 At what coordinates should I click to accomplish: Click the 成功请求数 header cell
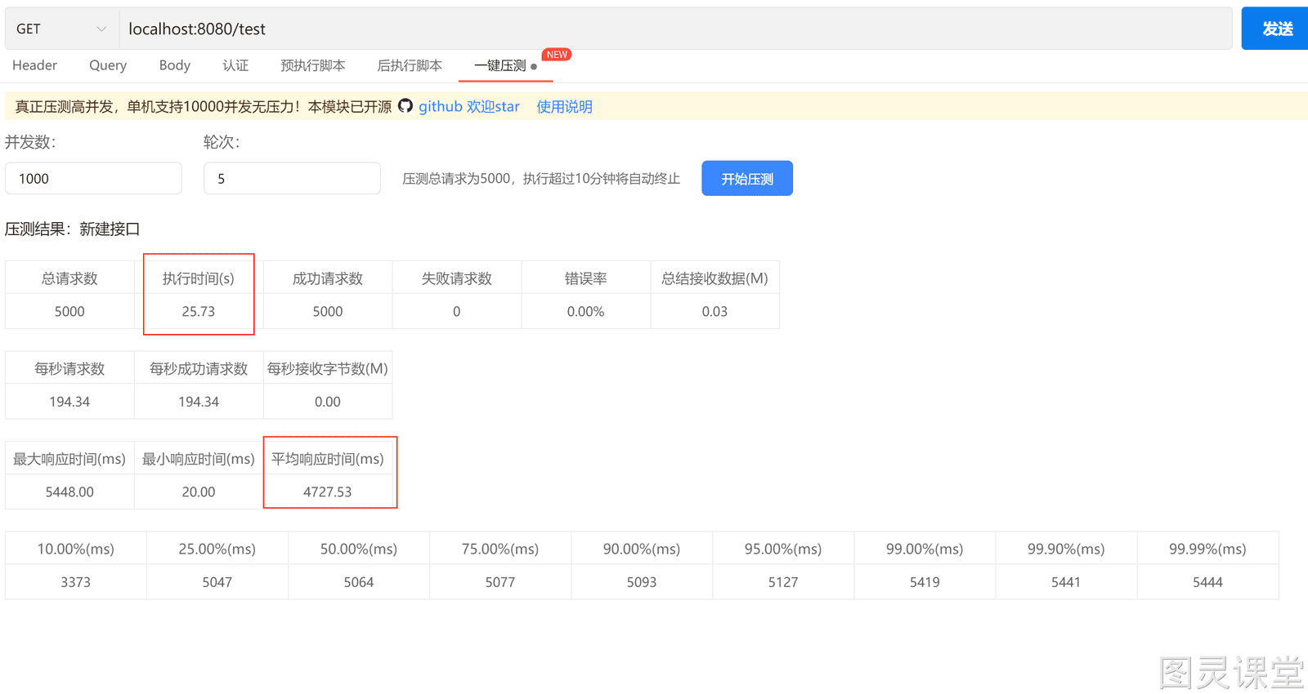pos(328,278)
